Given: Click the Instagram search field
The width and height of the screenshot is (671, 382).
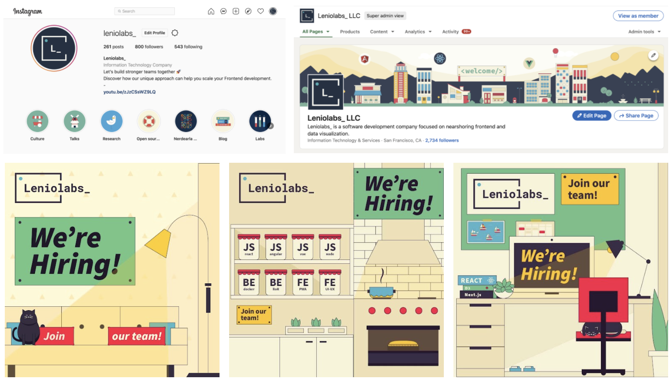Looking at the screenshot, I should [x=144, y=11].
